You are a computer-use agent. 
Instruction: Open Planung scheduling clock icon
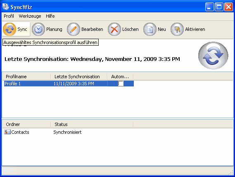tap(38, 29)
